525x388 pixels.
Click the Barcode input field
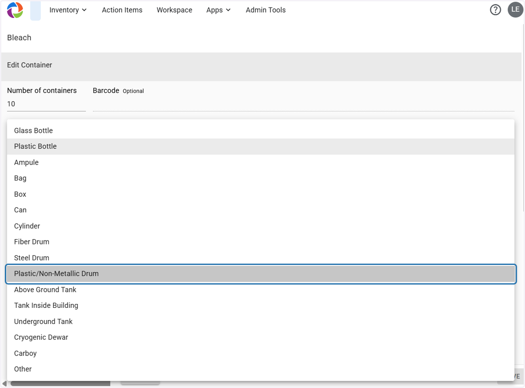tap(304, 104)
